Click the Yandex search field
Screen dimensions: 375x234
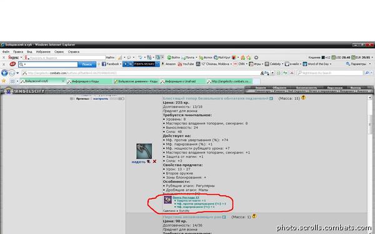[64, 57]
